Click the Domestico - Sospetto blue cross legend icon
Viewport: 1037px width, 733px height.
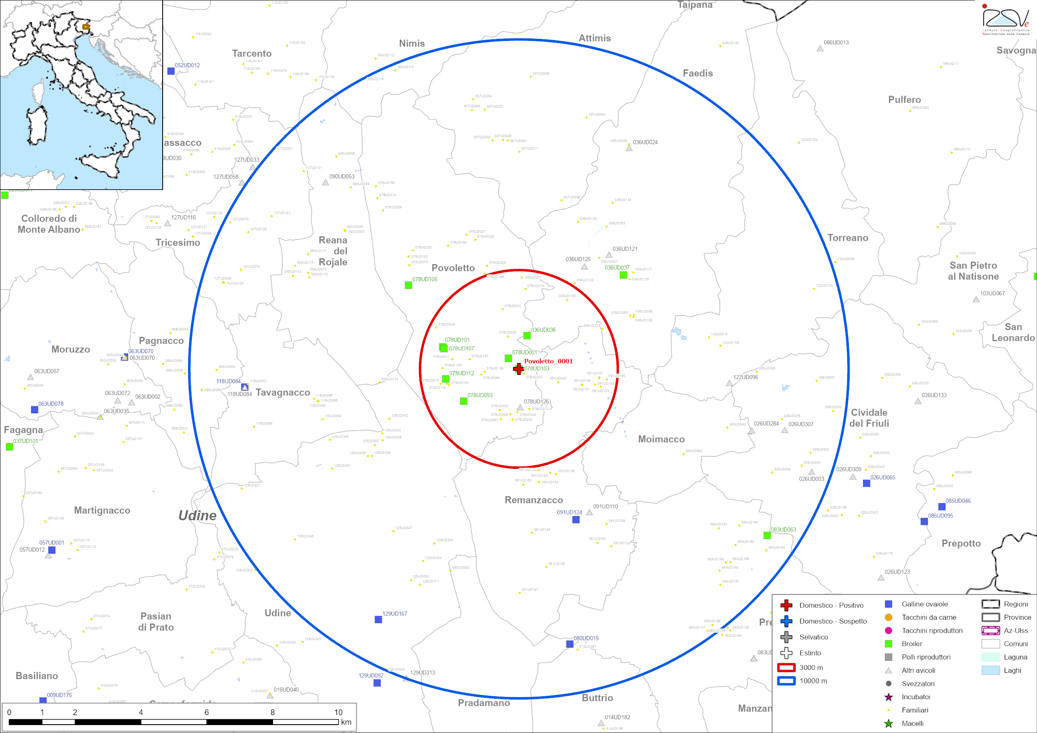coord(787,621)
